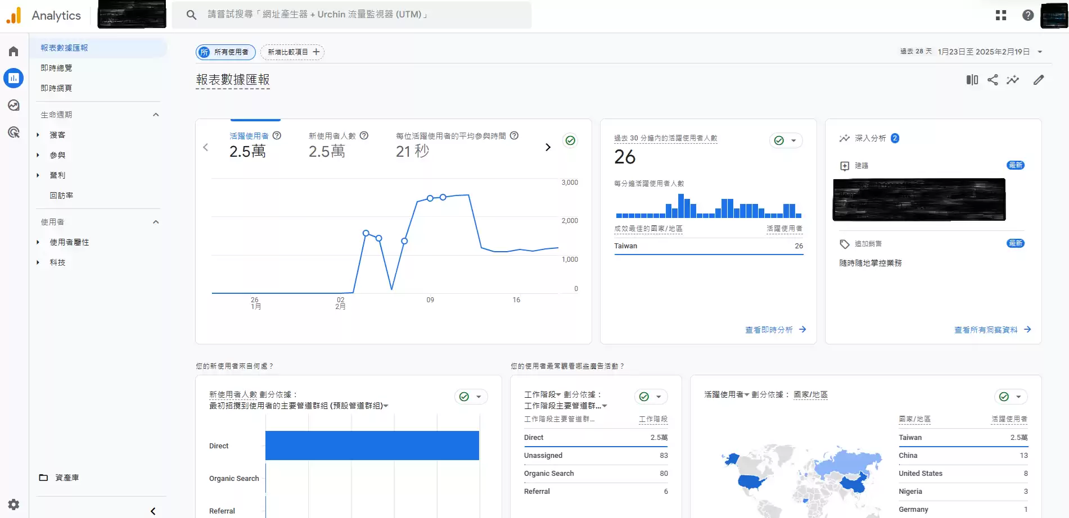Click the search magnifier icon
Image resolution: width=1069 pixels, height=518 pixels.
click(x=191, y=15)
